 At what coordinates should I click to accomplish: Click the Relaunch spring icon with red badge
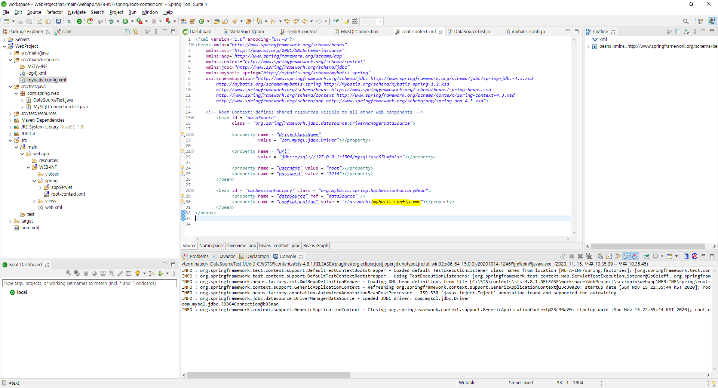(90, 21)
